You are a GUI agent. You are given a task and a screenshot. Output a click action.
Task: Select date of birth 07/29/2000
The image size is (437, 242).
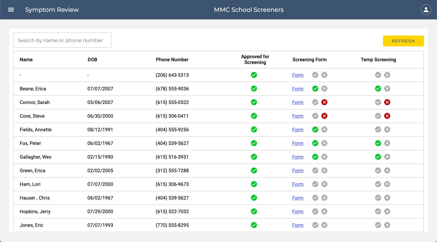point(100,211)
